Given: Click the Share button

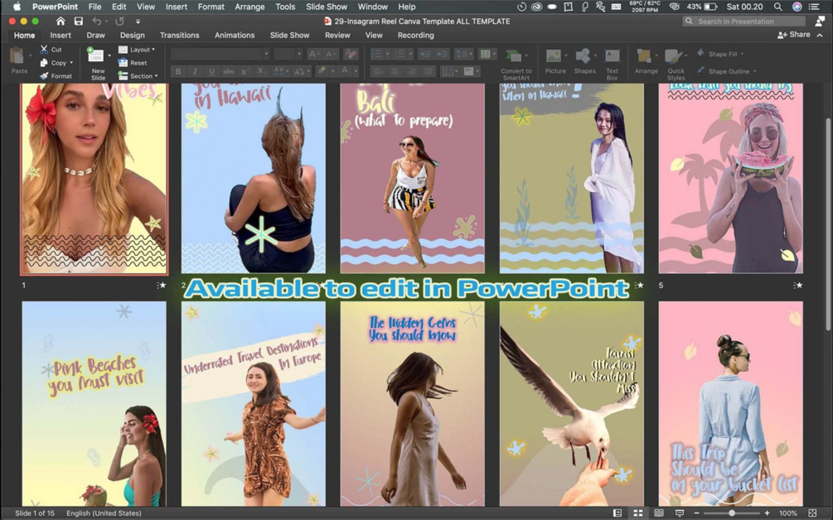Looking at the screenshot, I should (794, 35).
